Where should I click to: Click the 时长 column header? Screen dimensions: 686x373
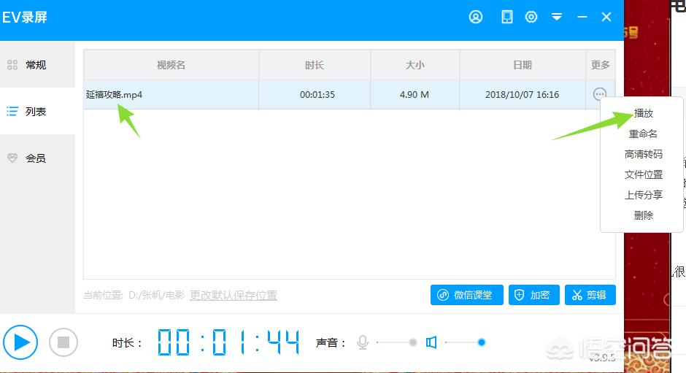click(315, 65)
